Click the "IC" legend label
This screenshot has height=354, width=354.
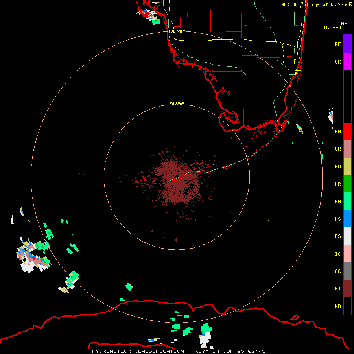pyautogui.click(x=337, y=254)
